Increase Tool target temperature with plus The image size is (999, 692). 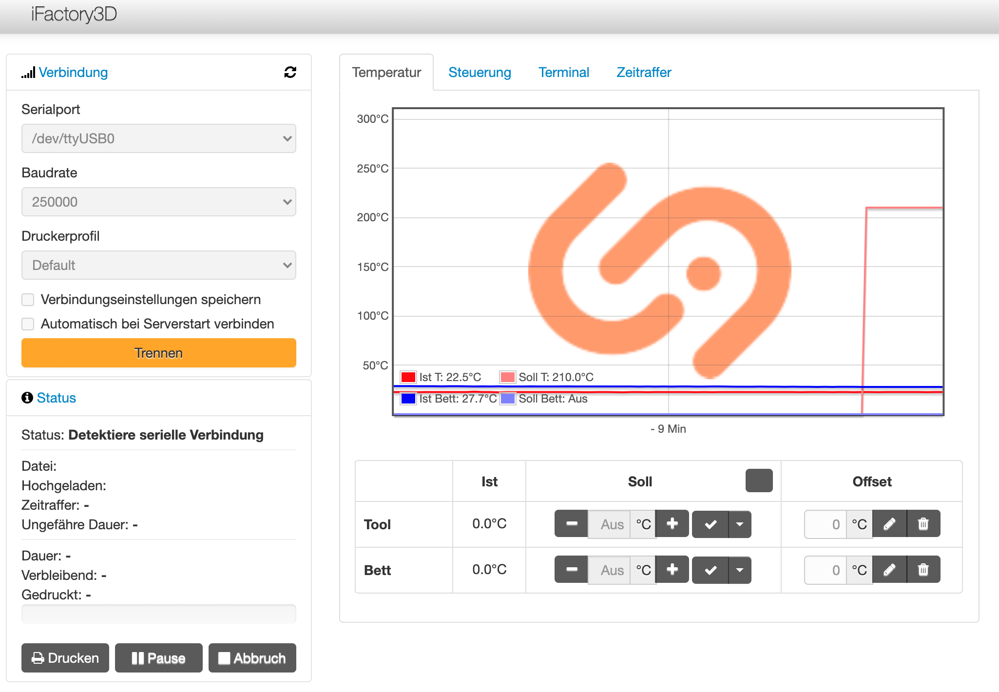point(672,524)
